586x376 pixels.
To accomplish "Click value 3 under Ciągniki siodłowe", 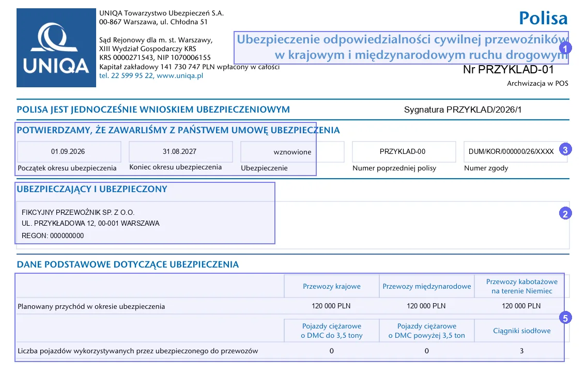I will (x=522, y=351).
